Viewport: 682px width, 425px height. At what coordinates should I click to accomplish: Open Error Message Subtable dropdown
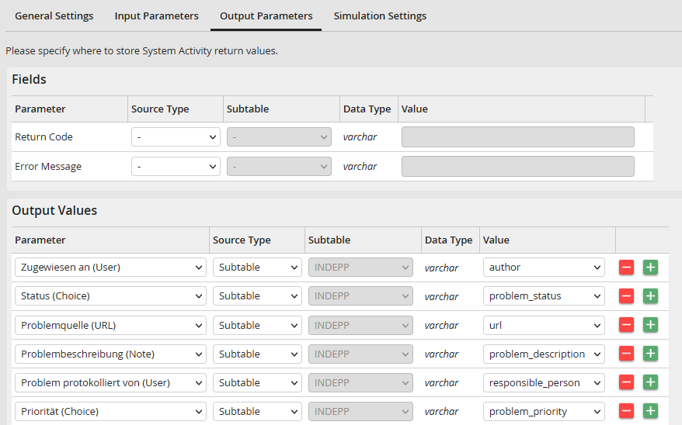click(x=279, y=166)
